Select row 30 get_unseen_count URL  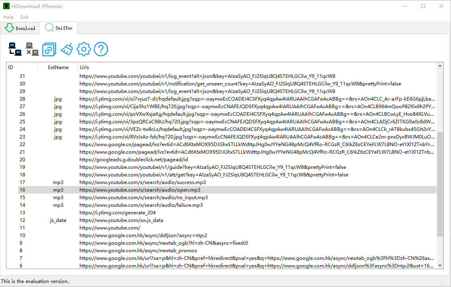[x=240, y=84]
